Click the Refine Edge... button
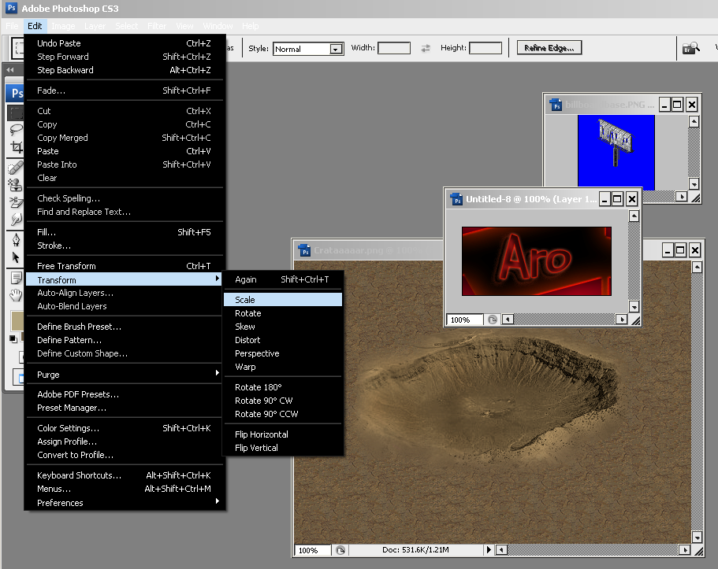This screenshot has height=569, width=718. 549,48
